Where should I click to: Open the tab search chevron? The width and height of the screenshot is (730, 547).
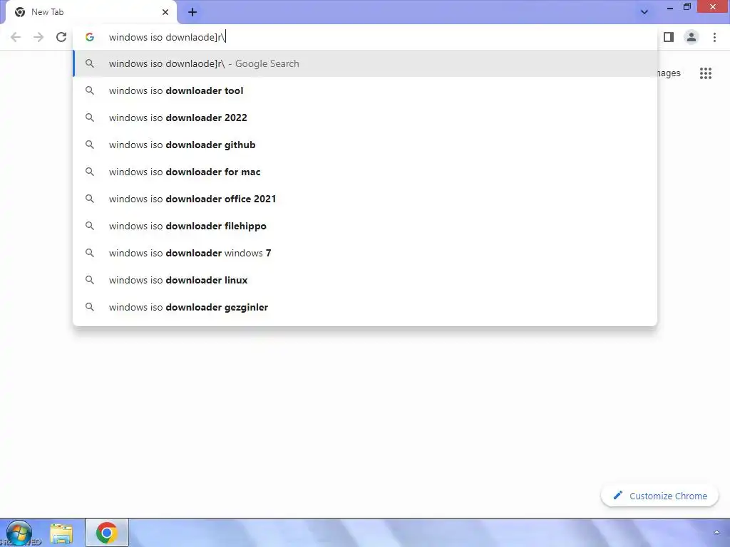tap(644, 12)
